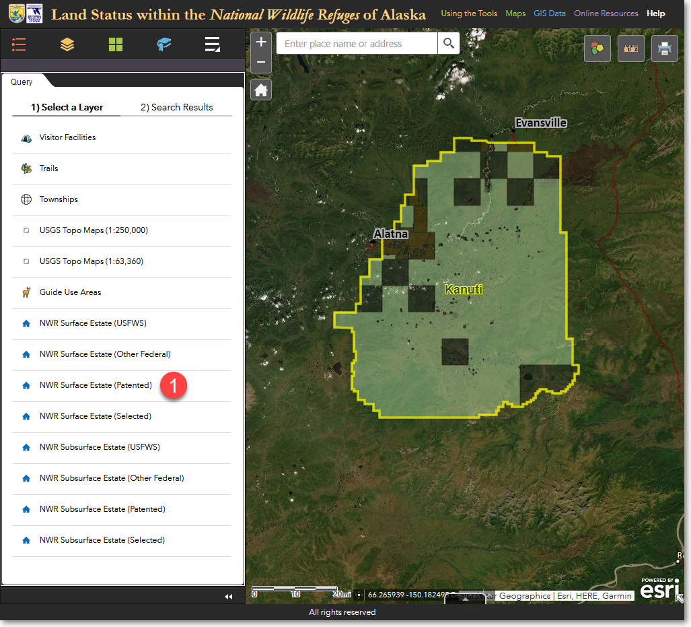
Task: Open the Measurement ruler tool
Action: tap(630, 48)
